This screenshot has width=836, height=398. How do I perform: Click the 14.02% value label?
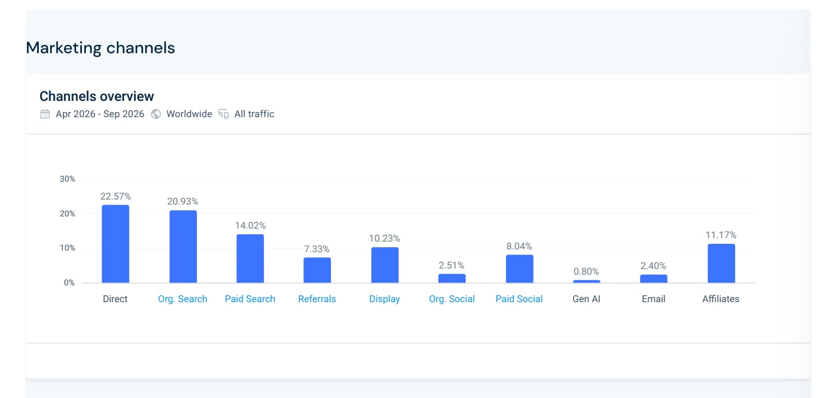coord(250,225)
